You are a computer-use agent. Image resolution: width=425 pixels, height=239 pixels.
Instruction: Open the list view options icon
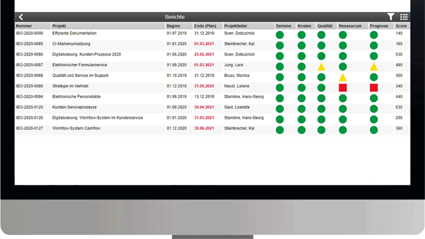coord(404,17)
